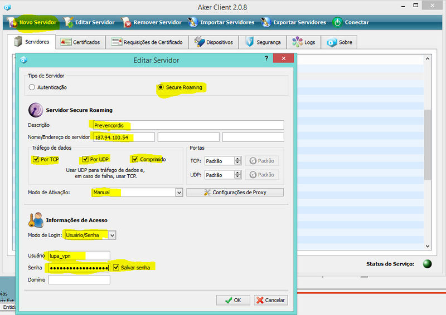Open the Servidores tab
Image resolution: width=446 pixels, height=315 pixels.
click(x=31, y=42)
